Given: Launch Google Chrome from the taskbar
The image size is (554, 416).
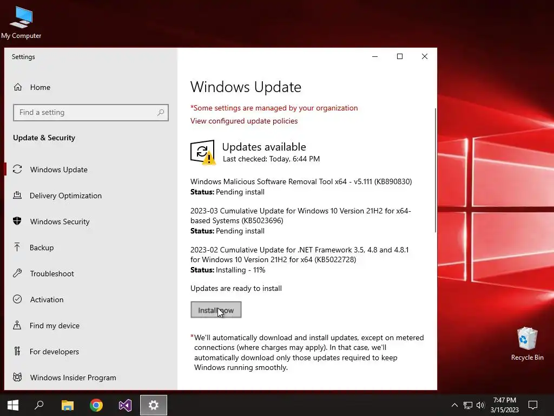Looking at the screenshot, I should (96, 405).
